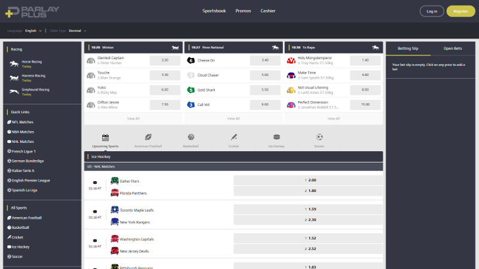
Task: Click the horse icon in Te Rapa header
Action: click(375, 48)
